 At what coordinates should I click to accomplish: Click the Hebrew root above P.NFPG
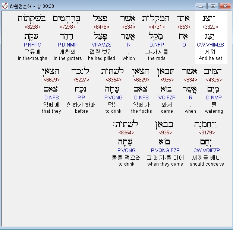coord(31,36)
